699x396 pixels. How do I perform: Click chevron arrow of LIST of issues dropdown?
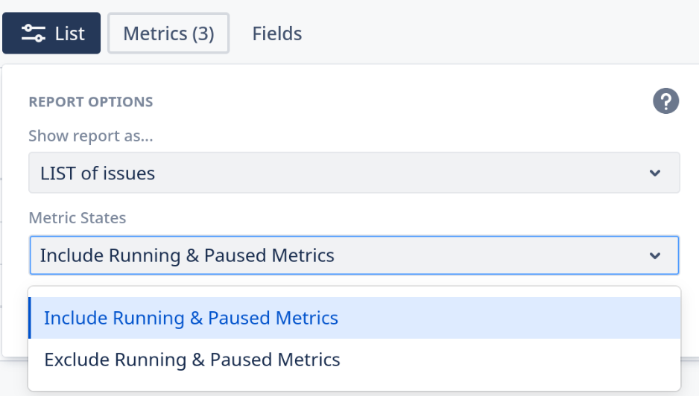(x=654, y=173)
